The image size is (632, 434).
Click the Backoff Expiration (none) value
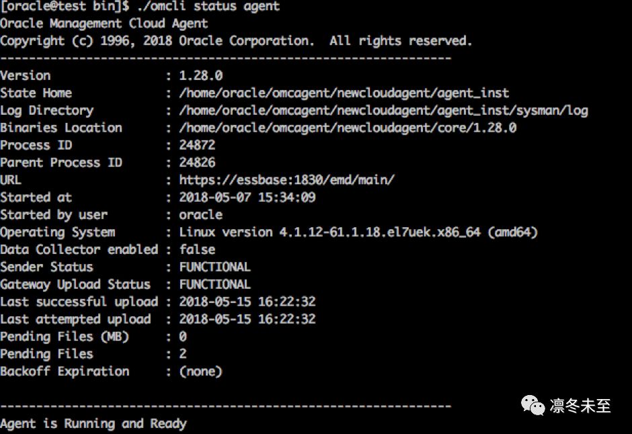pyautogui.click(x=200, y=372)
